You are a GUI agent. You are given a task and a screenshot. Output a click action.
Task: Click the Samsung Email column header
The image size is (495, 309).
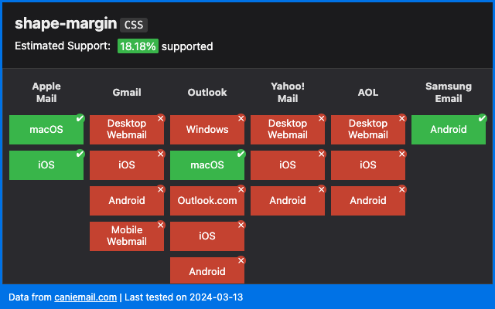click(449, 93)
